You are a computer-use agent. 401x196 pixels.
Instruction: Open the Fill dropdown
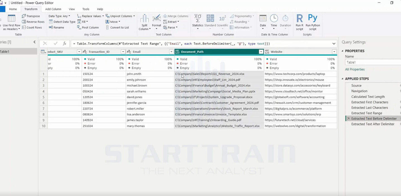click(x=83, y=22)
